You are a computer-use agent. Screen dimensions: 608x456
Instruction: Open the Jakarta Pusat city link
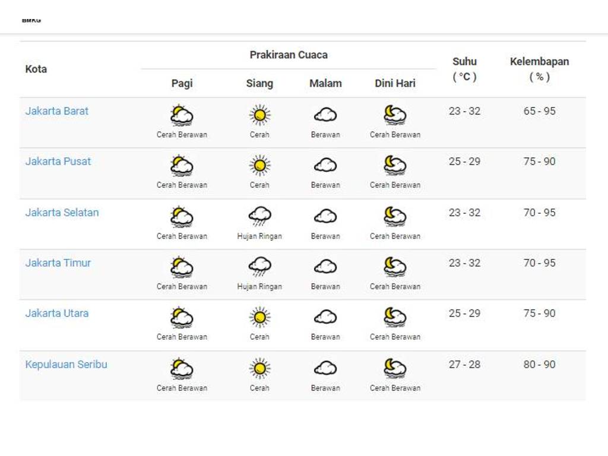pyautogui.click(x=58, y=161)
